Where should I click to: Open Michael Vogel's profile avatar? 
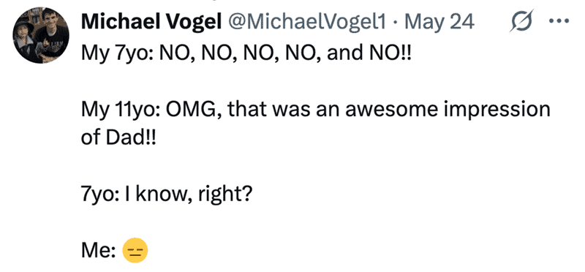pos(41,35)
